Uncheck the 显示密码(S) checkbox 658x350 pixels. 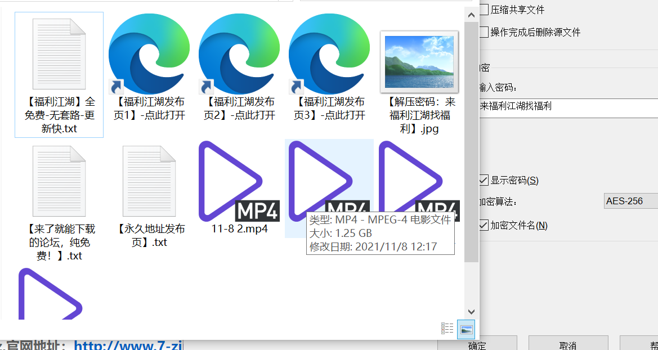tap(484, 180)
